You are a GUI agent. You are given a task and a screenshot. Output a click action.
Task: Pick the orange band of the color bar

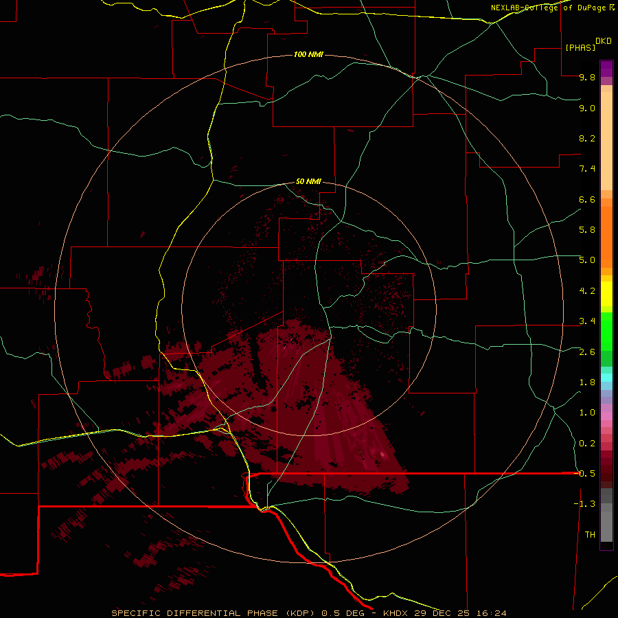(606, 238)
